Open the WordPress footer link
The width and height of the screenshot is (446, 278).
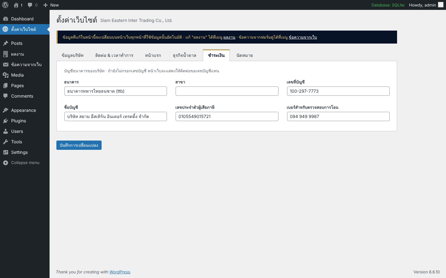pyautogui.click(x=120, y=272)
